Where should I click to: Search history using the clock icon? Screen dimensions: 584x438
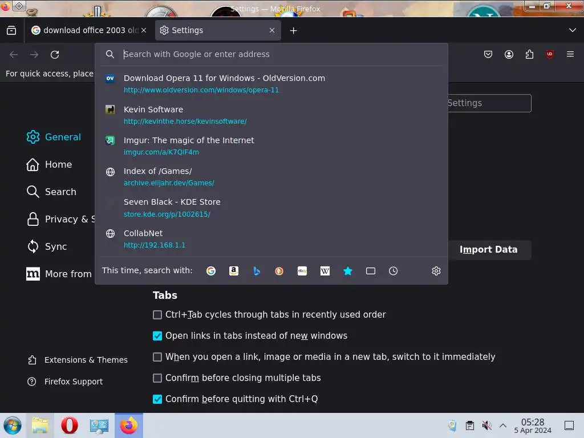click(394, 271)
